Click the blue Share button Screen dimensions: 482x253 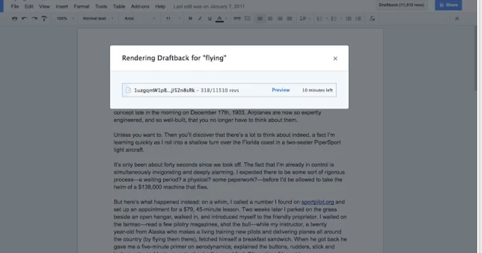tap(448, 5)
